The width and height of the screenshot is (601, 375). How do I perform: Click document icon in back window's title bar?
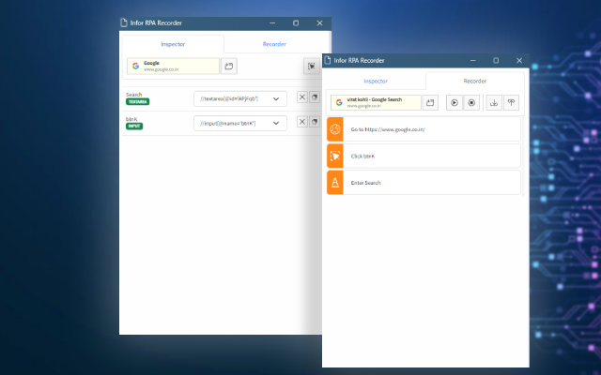(x=123, y=22)
